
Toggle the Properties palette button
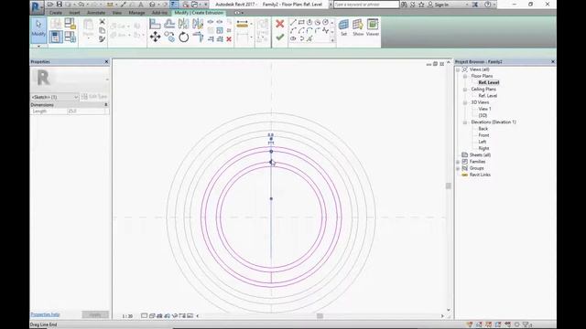pyautogui.click(x=55, y=37)
